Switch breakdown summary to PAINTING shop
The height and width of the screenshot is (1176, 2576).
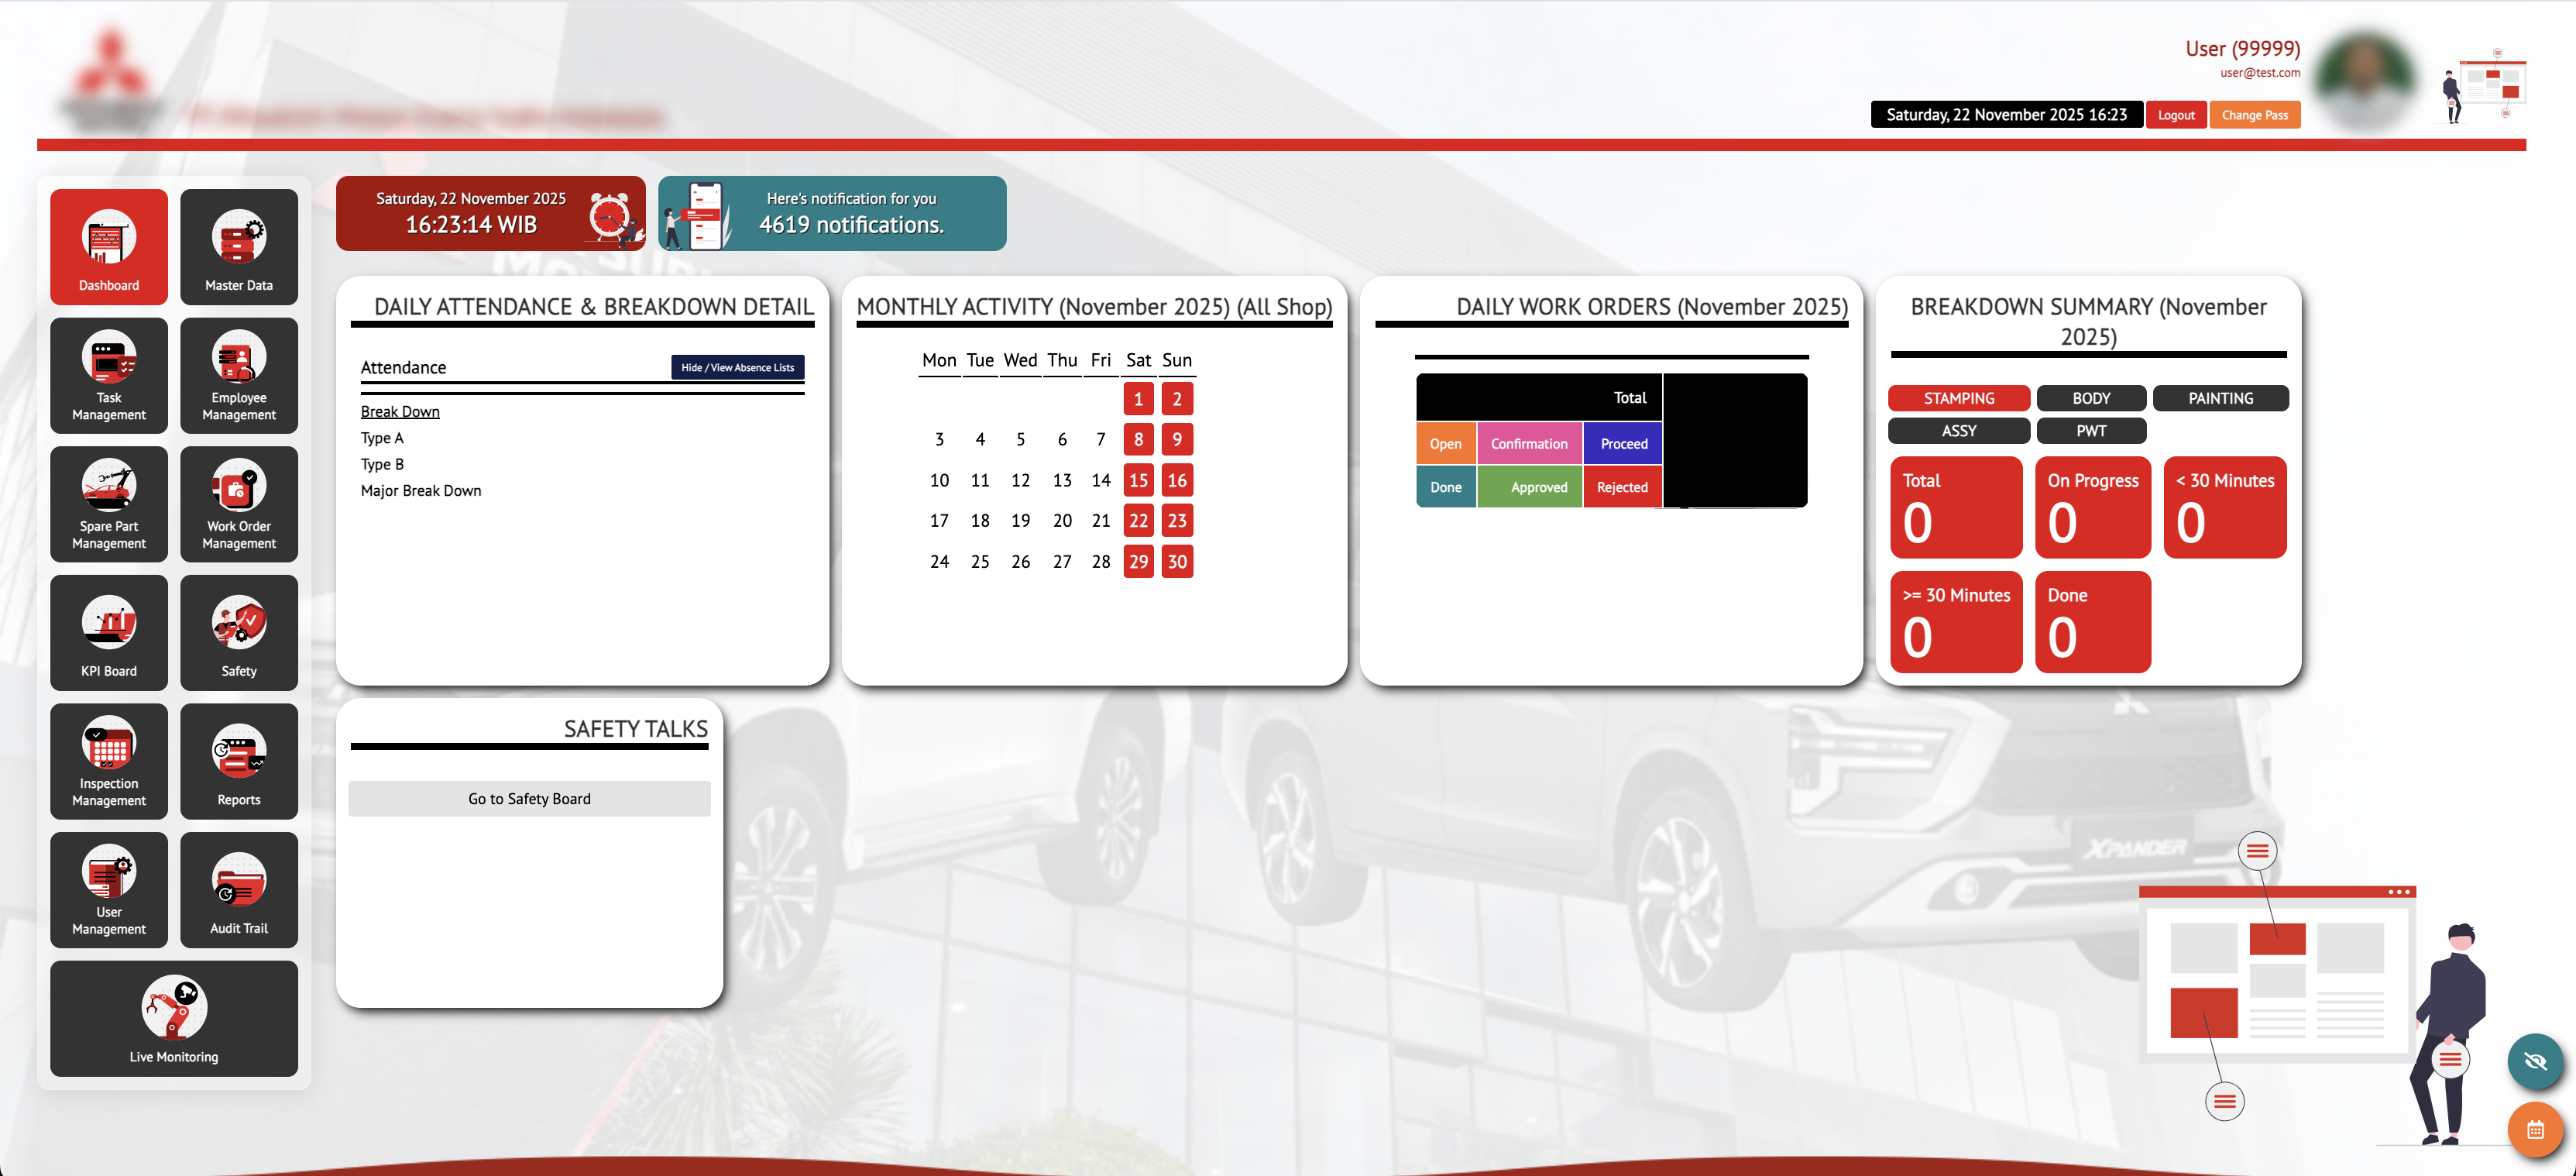(x=2221, y=398)
